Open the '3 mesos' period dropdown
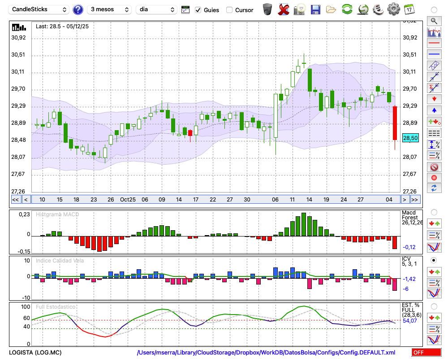The image size is (448, 359). [109, 9]
